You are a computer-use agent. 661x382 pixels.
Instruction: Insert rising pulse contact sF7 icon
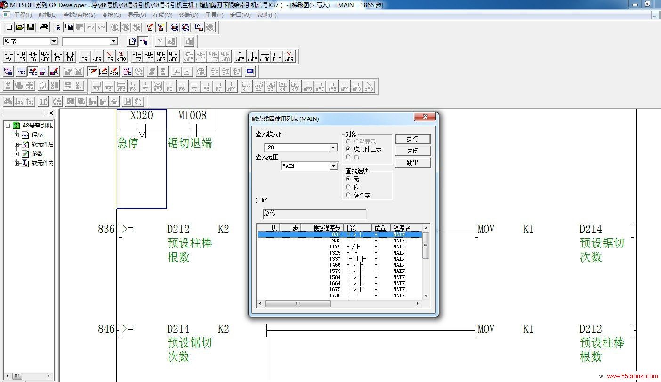click(137, 56)
